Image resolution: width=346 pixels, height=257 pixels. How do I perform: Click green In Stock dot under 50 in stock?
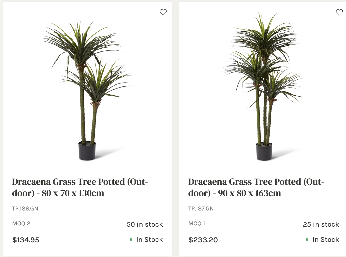(x=131, y=240)
